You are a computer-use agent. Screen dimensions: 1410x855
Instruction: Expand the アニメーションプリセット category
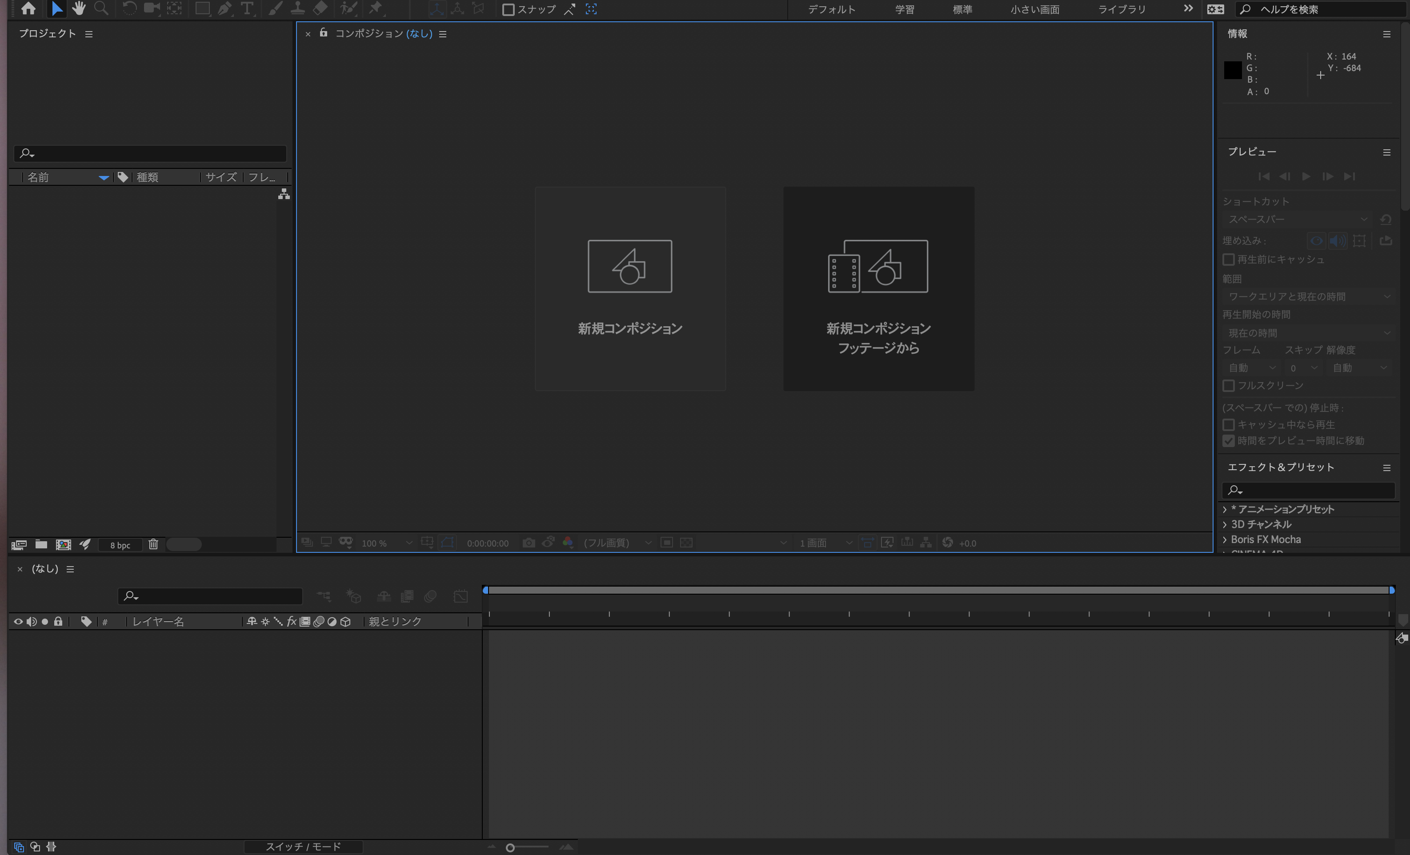pos(1225,510)
